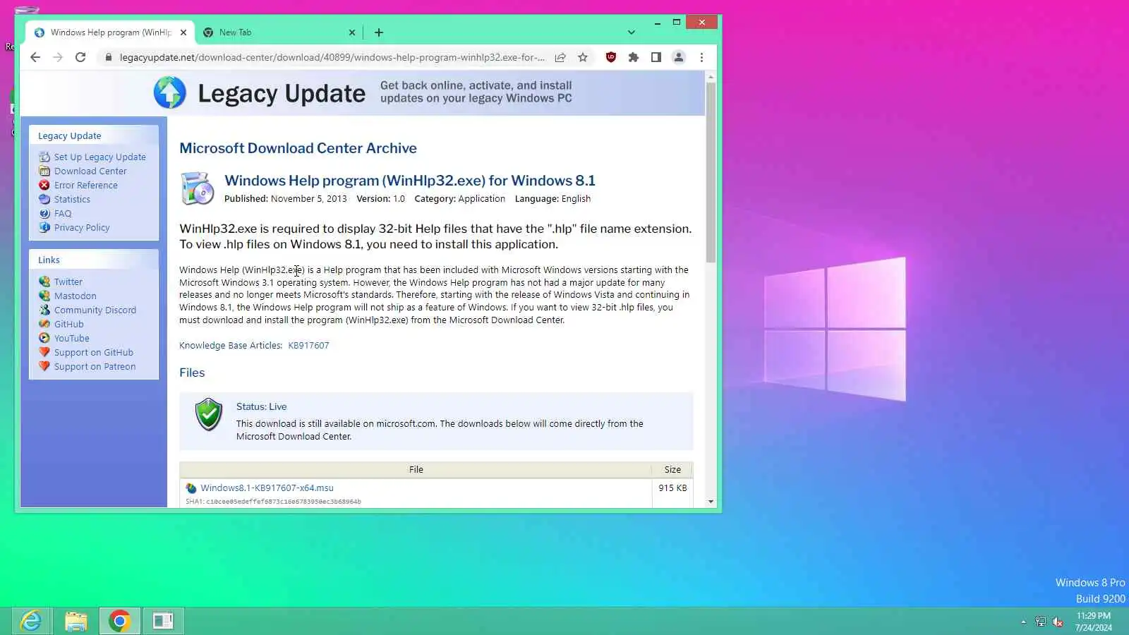Click the Set Up Legacy Update icon
This screenshot has height=635, width=1129.
coord(44,157)
